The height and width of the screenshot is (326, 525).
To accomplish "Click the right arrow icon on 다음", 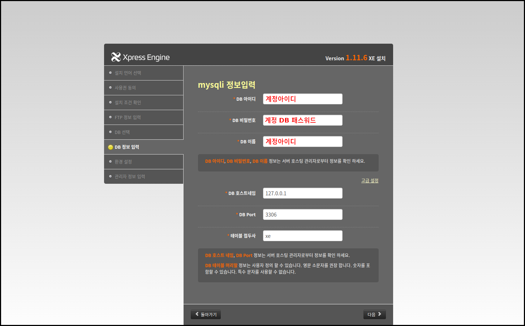I will pos(380,314).
